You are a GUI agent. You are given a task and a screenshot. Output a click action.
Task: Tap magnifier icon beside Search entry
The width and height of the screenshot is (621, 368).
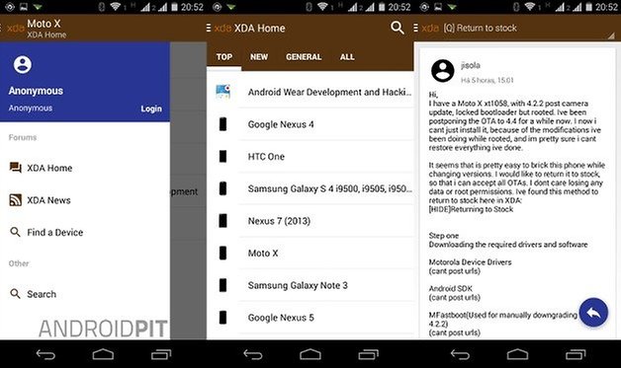[x=15, y=294]
